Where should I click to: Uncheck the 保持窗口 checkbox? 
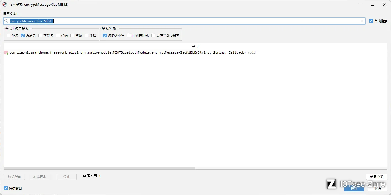(6, 188)
